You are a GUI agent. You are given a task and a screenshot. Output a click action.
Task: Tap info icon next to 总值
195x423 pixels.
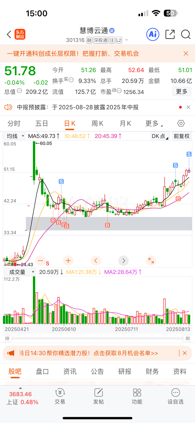click(20, 91)
